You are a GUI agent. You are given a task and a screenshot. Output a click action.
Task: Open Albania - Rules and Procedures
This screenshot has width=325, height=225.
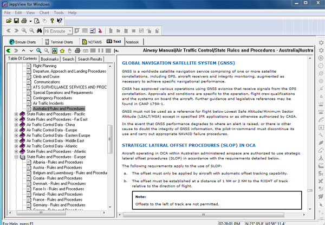click(x=58, y=162)
